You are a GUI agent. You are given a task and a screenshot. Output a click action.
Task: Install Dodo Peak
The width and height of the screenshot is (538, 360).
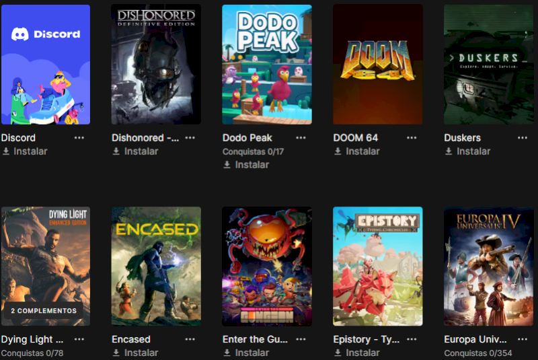(x=246, y=165)
